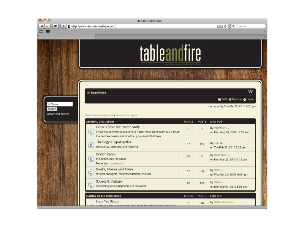Reload the page with the refresh icon
The height and width of the screenshot is (228, 304).
pyautogui.click(x=225, y=26)
